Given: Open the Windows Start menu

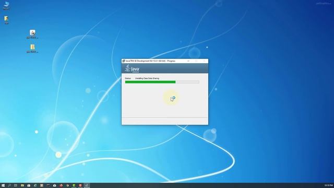Looking at the screenshot, I should pos(3,185).
